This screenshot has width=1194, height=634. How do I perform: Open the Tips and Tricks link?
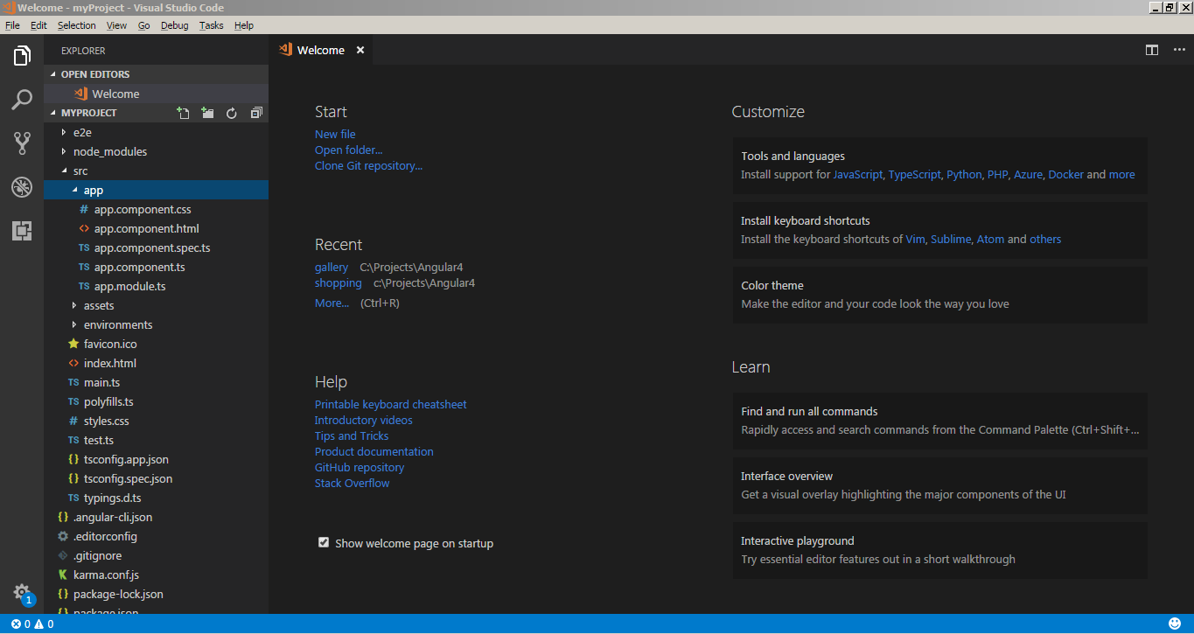[352, 435]
